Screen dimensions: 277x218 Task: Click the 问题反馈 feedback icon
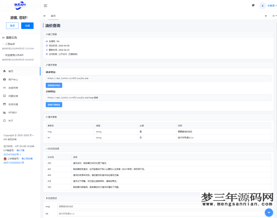coord(12,96)
